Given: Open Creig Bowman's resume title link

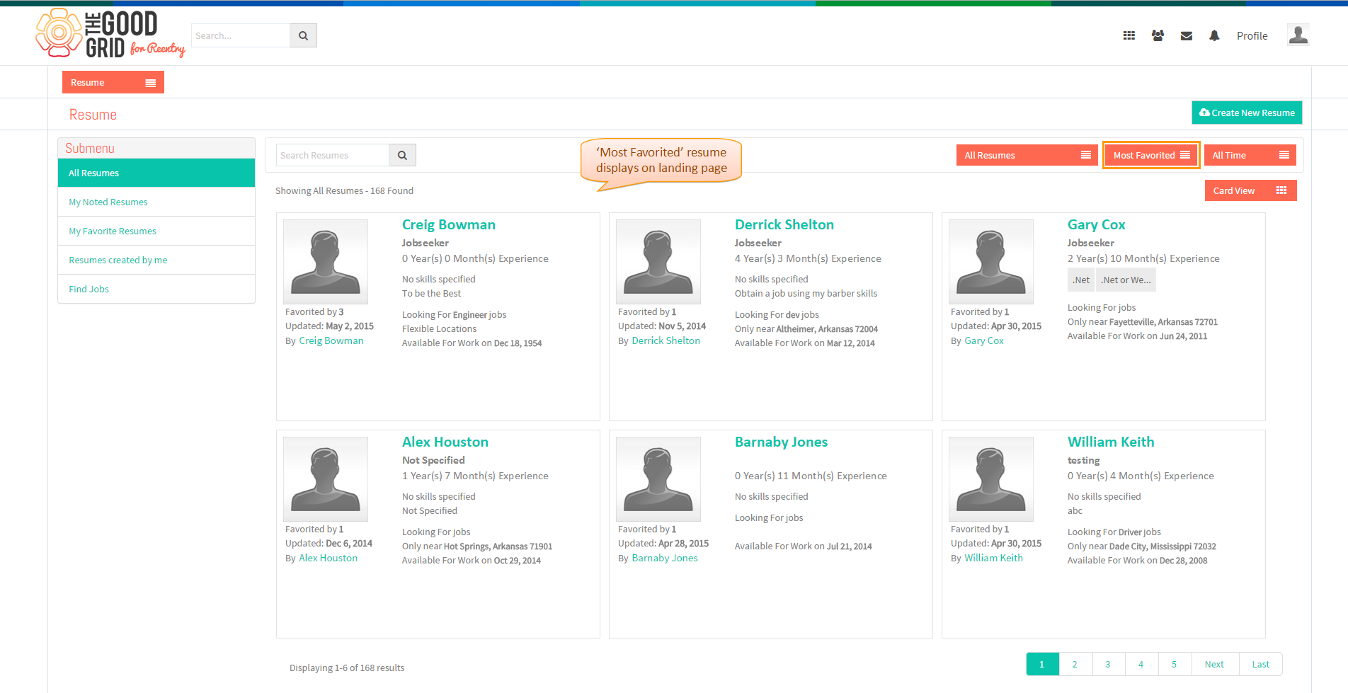Looking at the screenshot, I should click(x=449, y=224).
